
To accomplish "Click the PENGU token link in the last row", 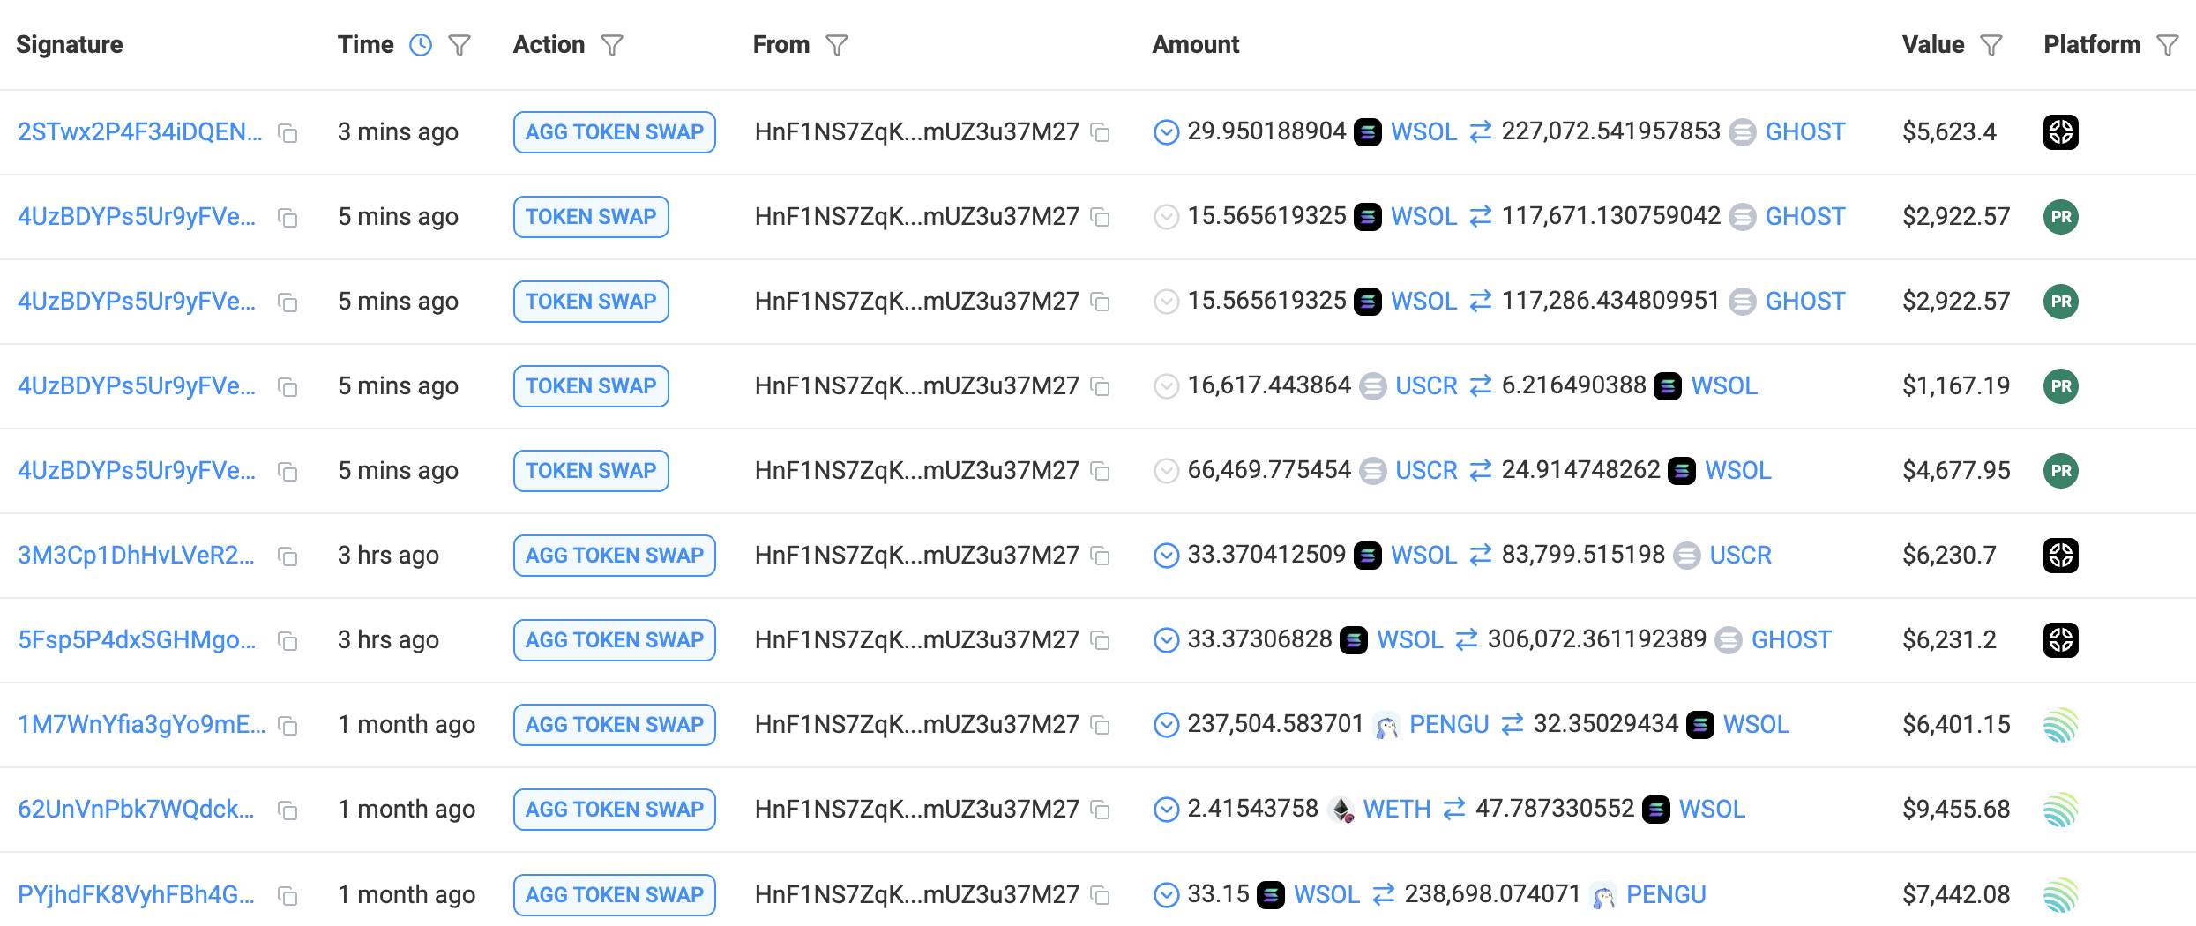I will click(x=1665, y=894).
